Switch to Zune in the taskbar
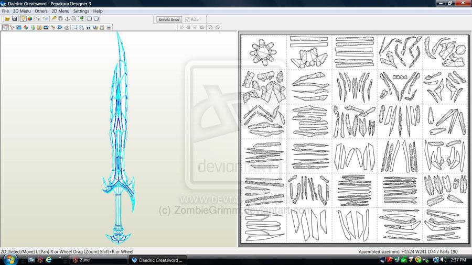This screenshot has width=472, height=265. [99, 260]
